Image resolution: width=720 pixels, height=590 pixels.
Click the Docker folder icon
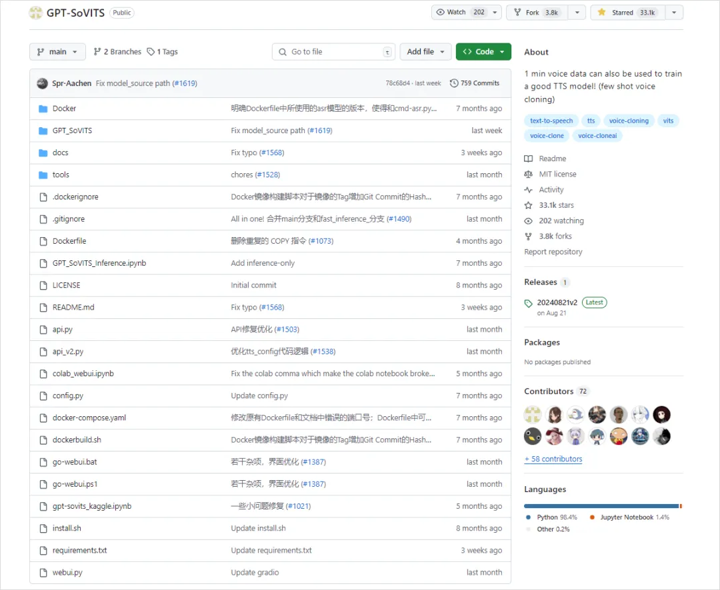coord(43,109)
